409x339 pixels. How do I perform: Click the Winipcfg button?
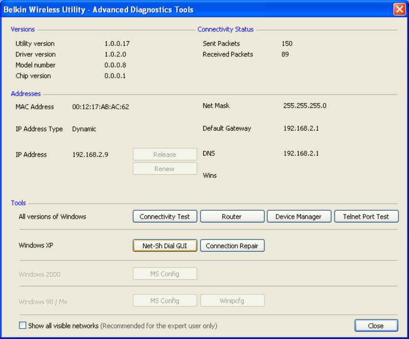pyautogui.click(x=232, y=301)
